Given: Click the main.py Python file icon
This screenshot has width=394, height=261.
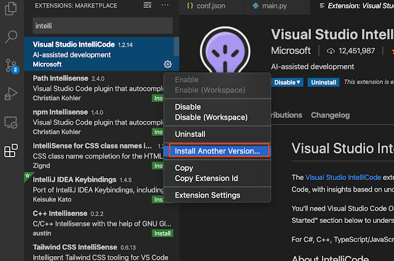Looking at the screenshot, I should click(255, 6).
